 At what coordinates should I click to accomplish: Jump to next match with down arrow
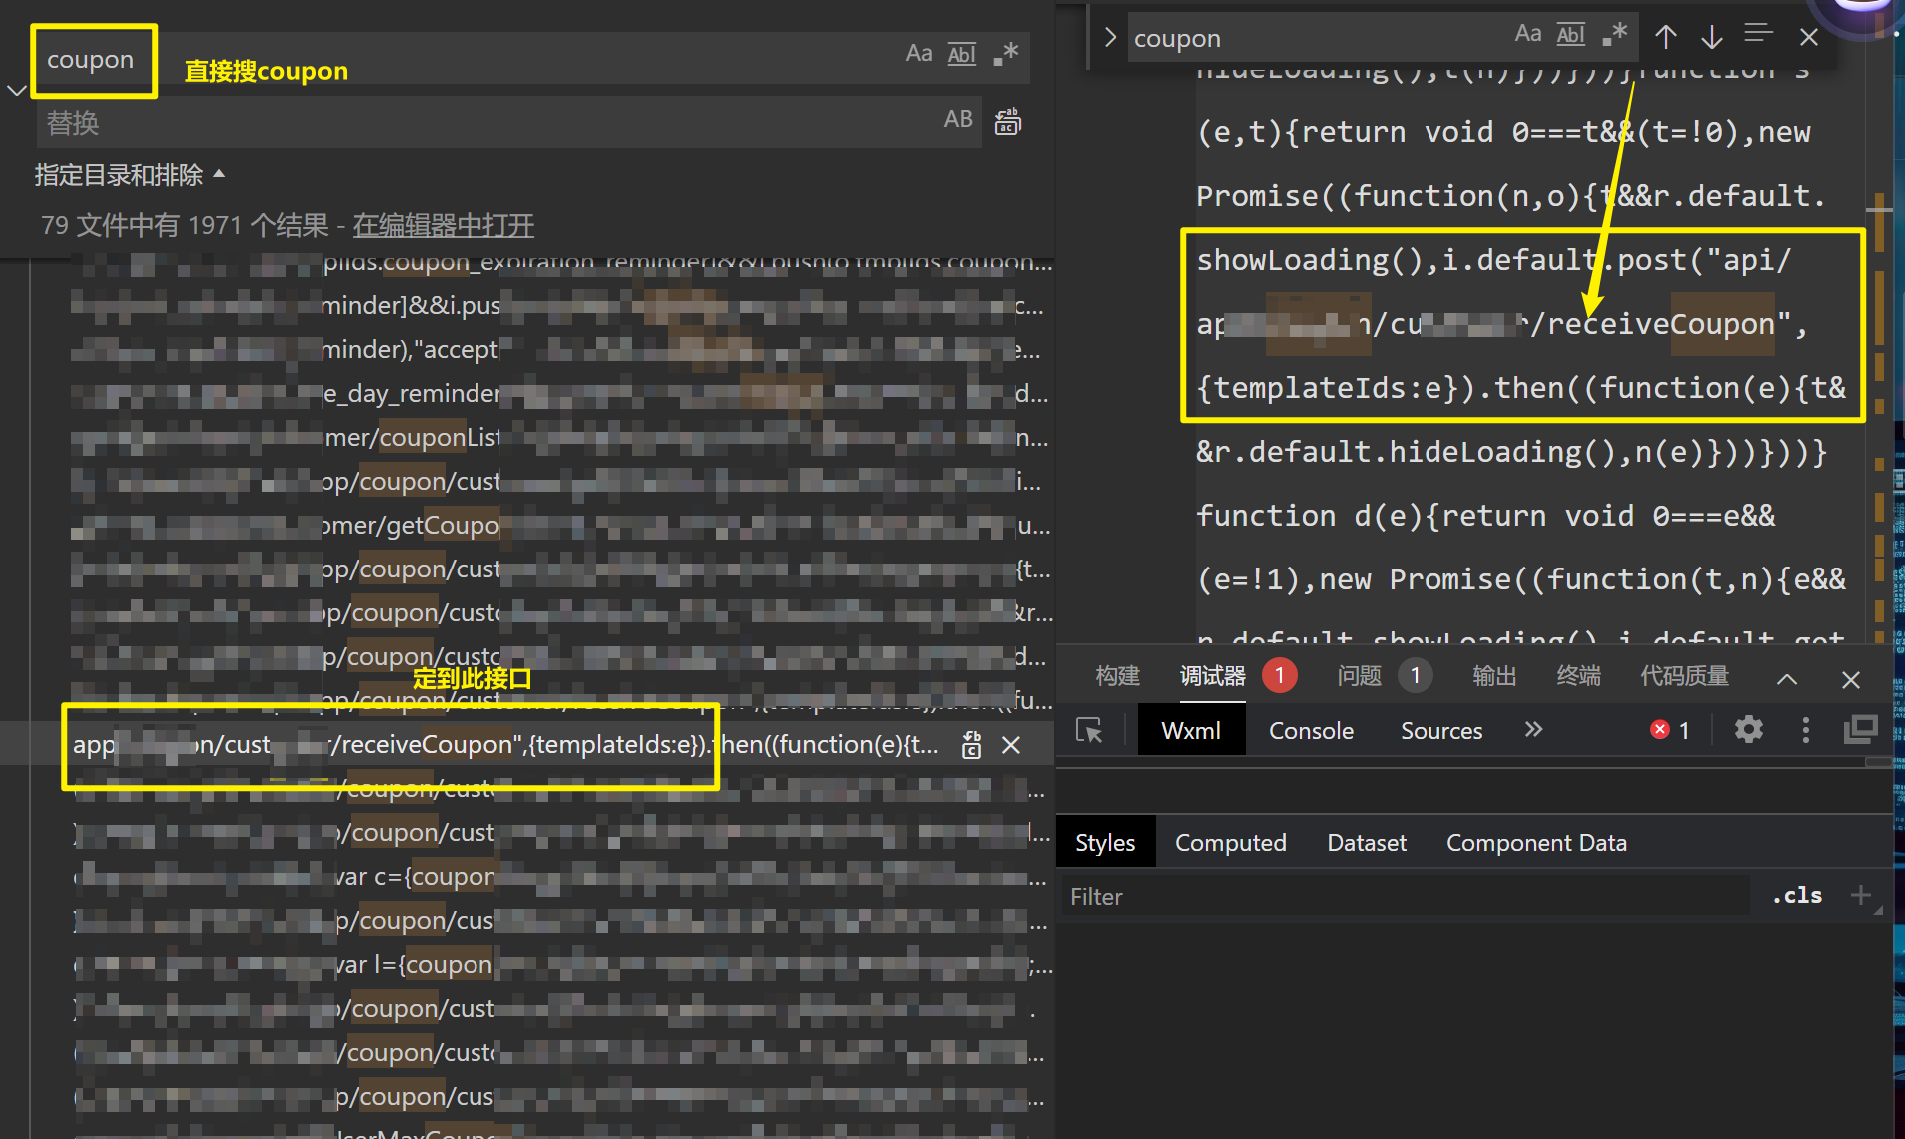[1711, 37]
